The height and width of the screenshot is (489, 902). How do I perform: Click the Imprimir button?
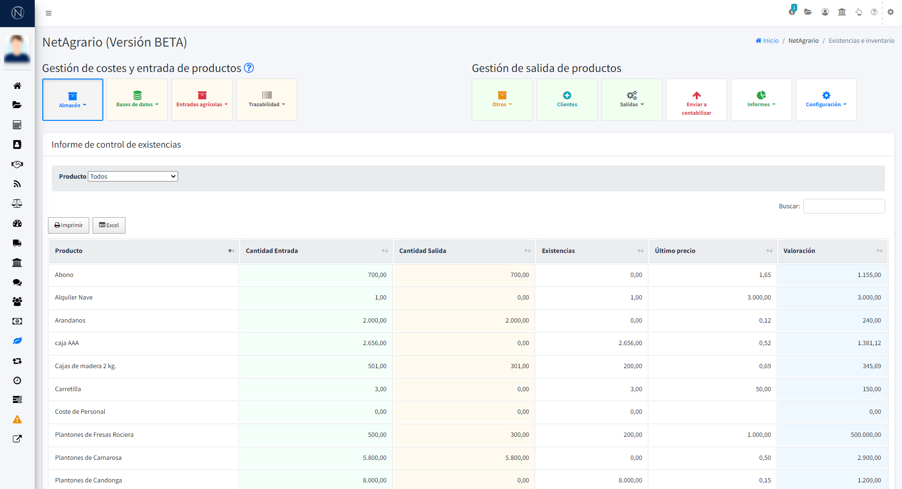click(x=69, y=225)
